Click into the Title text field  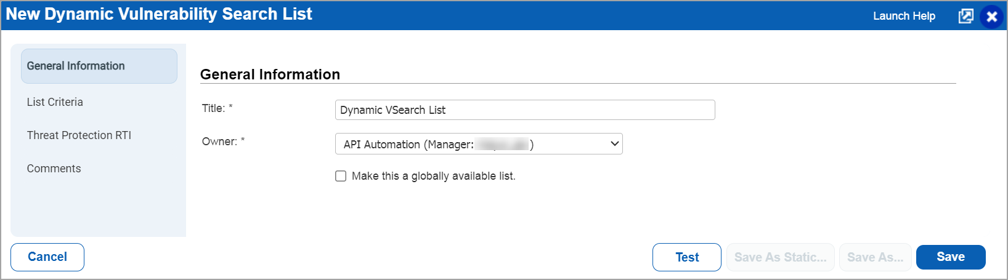[524, 110]
